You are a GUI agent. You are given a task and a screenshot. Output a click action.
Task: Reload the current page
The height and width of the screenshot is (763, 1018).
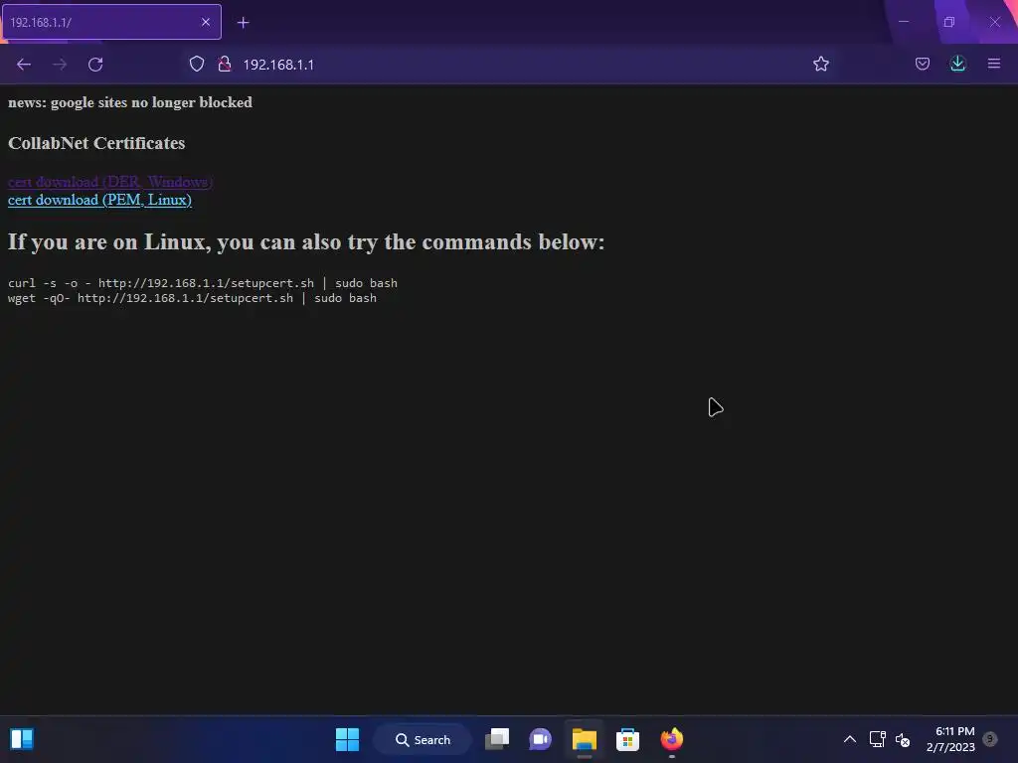click(x=95, y=65)
